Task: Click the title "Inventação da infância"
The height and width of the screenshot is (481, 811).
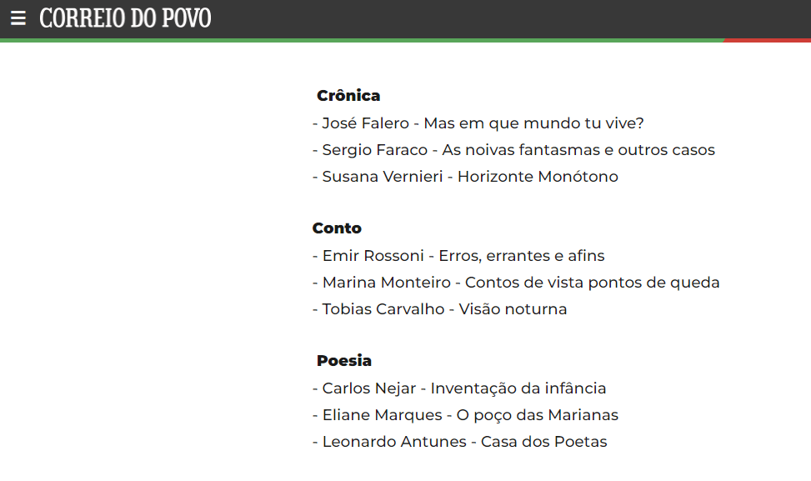Action: (518, 388)
